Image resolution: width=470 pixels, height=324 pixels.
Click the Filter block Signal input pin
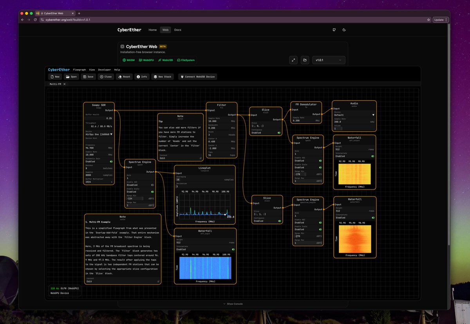tap(206, 110)
